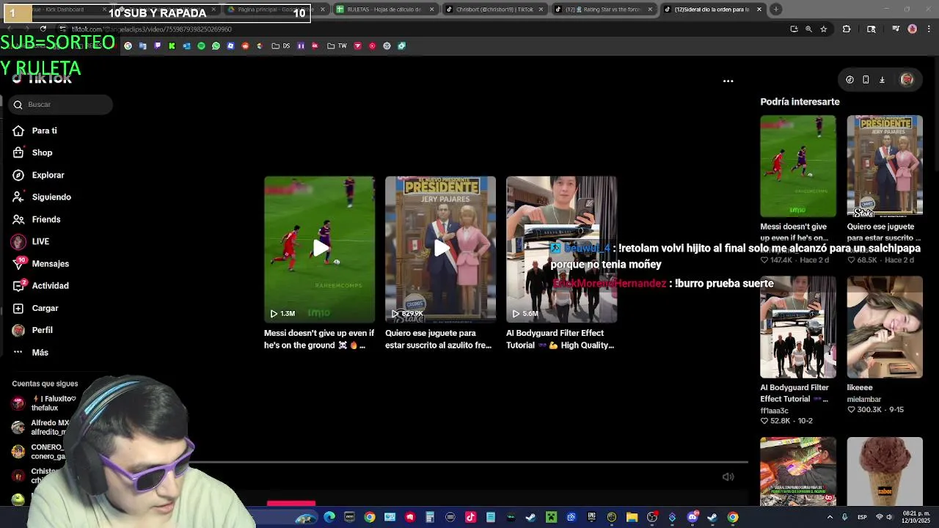Toggle the video volume mute icon
This screenshot has height=528, width=939.
[728, 477]
